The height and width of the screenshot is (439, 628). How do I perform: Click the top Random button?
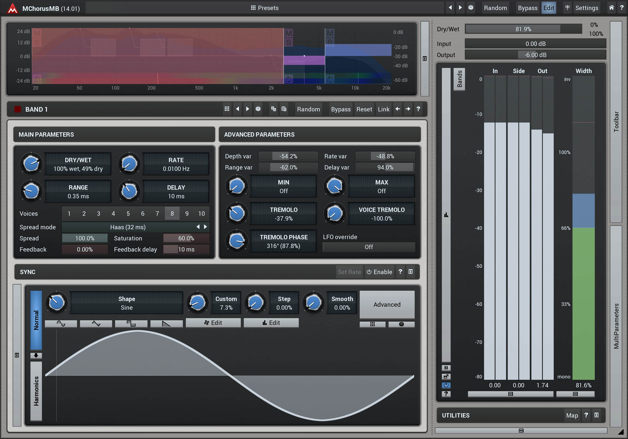click(495, 8)
